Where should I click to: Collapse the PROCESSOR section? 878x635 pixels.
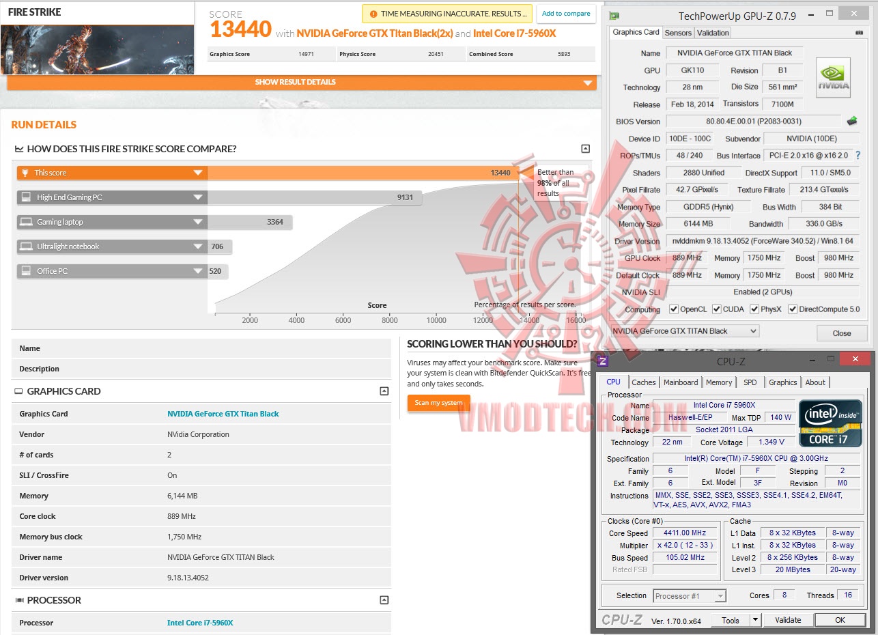tap(384, 600)
